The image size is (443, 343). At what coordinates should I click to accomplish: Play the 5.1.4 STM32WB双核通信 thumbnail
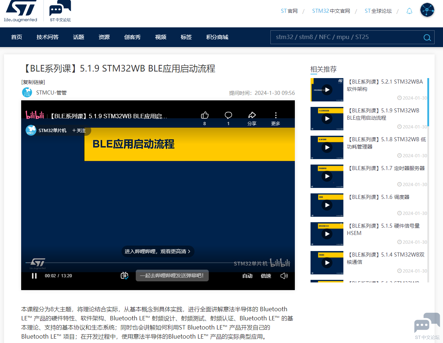click(x=327, y=263)
